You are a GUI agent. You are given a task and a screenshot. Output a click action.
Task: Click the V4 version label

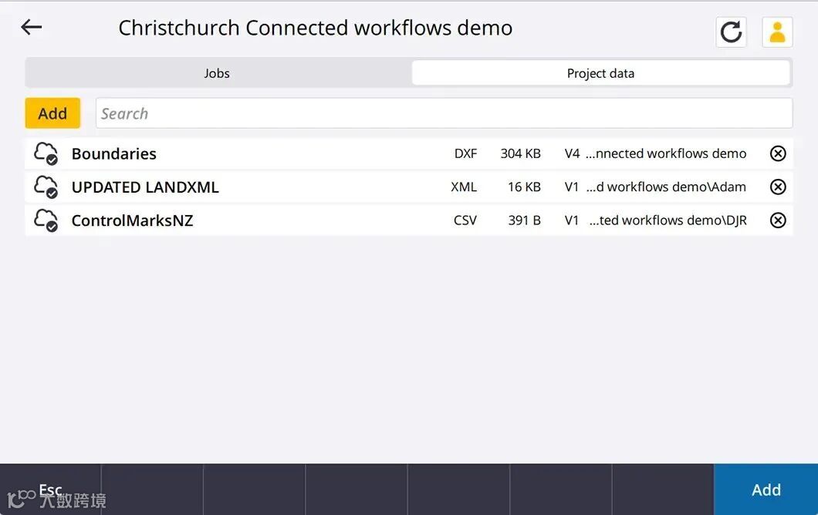(x=572, y=153)
